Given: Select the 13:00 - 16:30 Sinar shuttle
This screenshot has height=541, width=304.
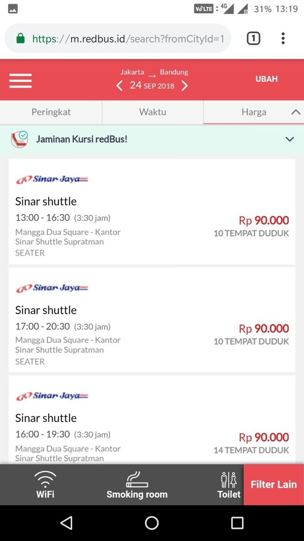Looking at the screenshot, I should coord(152,212).
